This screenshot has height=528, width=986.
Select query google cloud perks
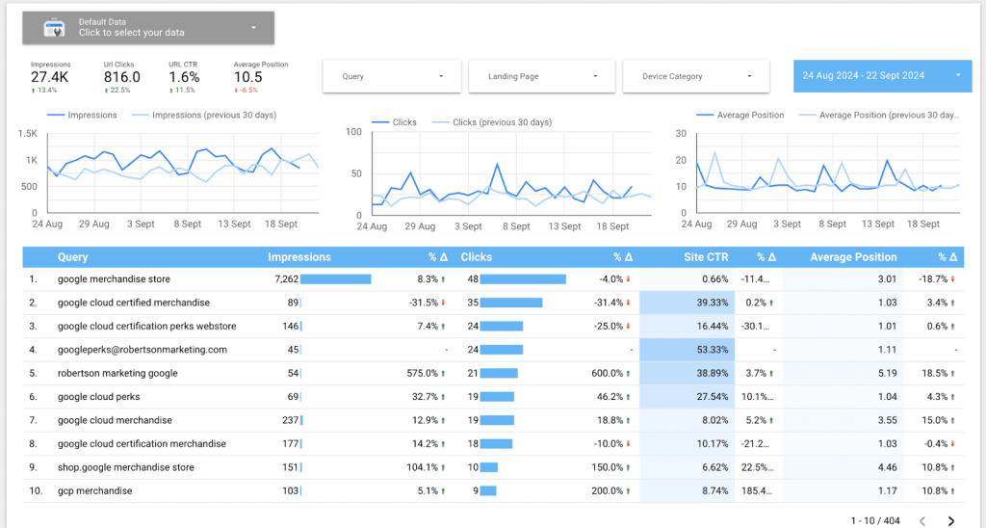99,396
